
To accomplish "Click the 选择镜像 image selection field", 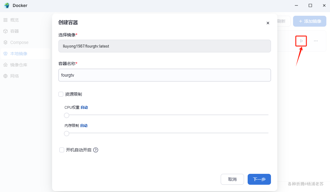I will pos(164,46).
